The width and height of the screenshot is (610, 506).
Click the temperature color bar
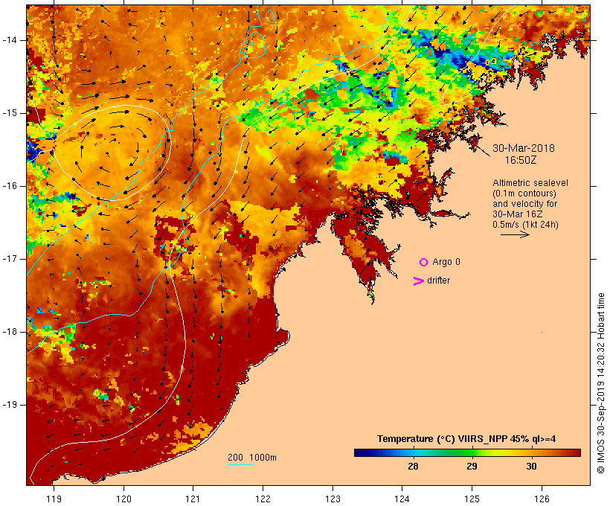[x=467, y=452]
